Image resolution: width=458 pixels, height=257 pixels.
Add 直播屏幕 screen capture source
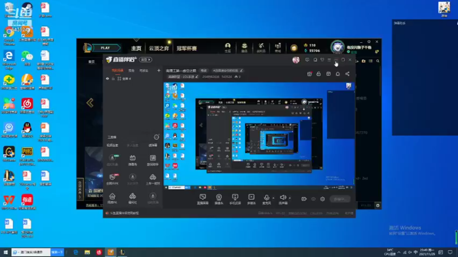(x=203, y=199)
